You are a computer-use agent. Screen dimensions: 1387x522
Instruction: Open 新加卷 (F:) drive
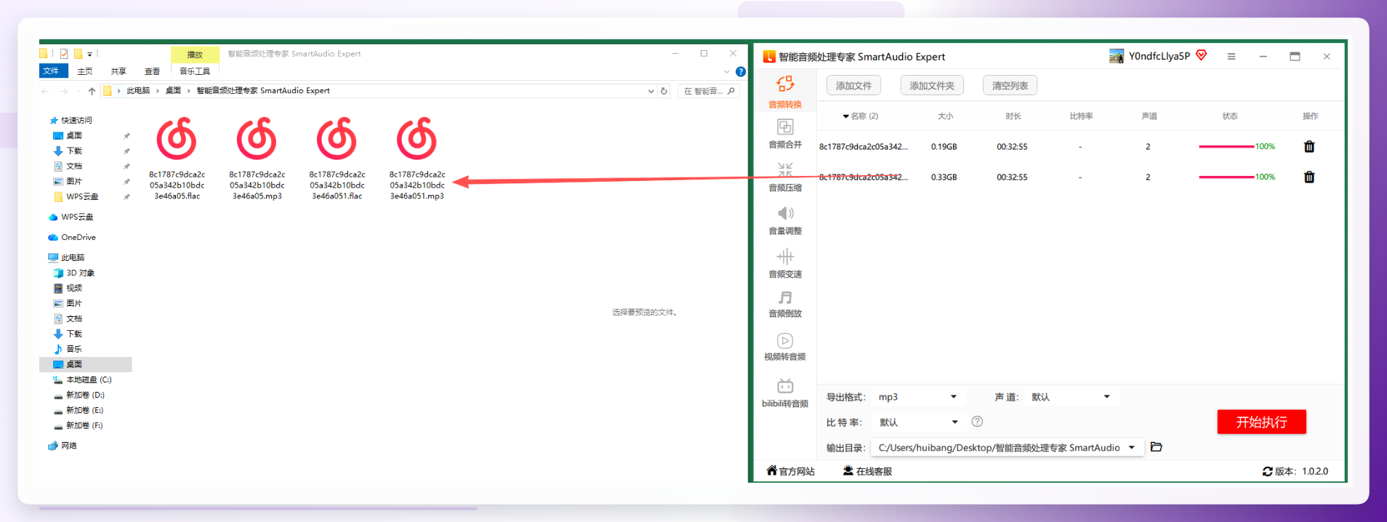click(x=80, y=425)
